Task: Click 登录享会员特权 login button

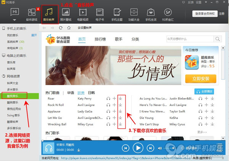Action: [205, 14]
